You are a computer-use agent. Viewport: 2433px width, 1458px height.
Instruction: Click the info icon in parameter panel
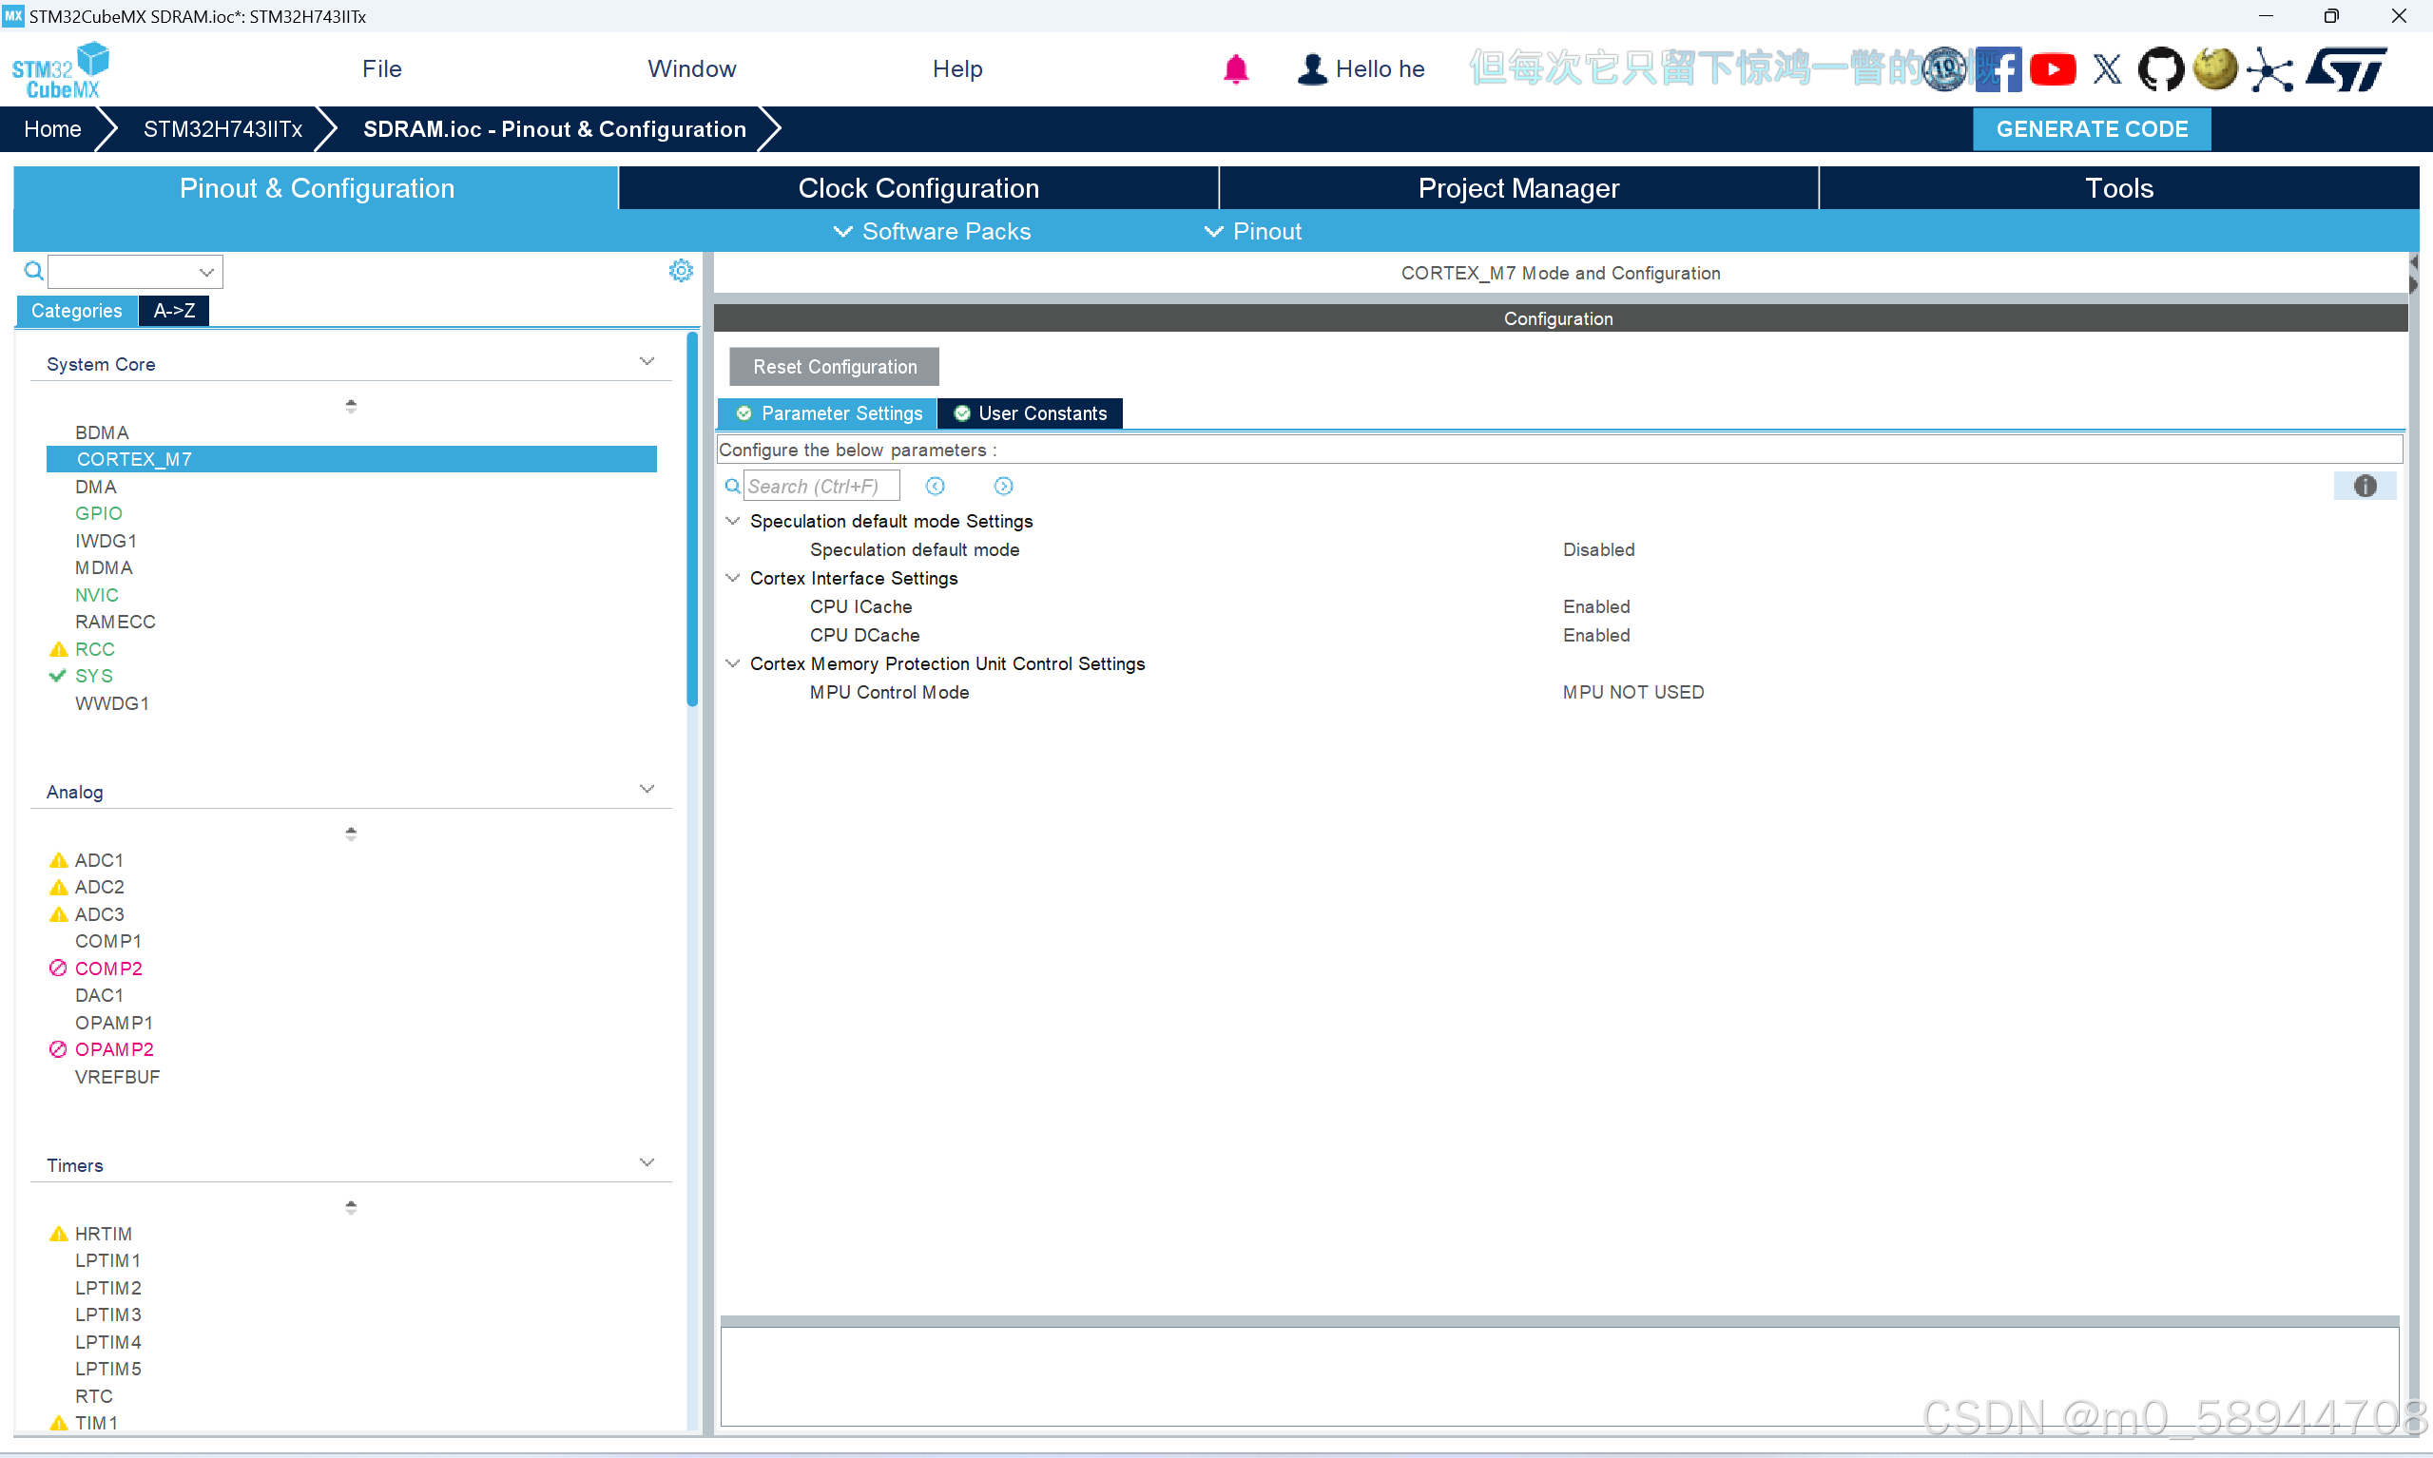(x=2365, y=486)
